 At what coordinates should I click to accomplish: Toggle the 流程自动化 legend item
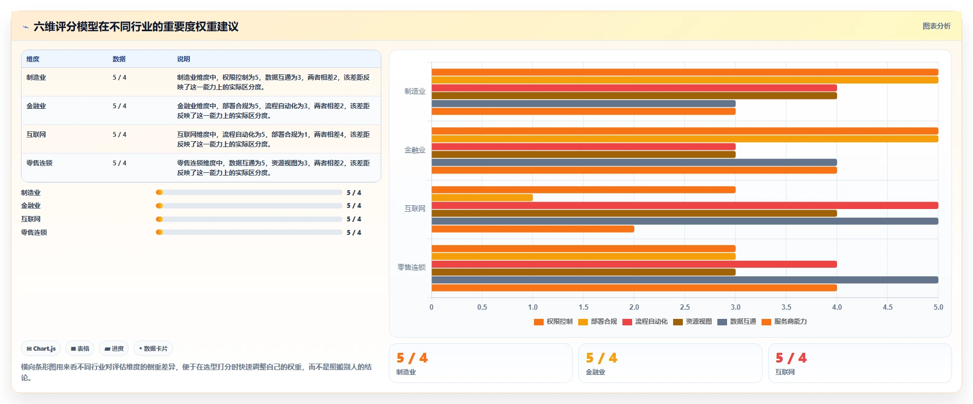[x=645, y=322]
